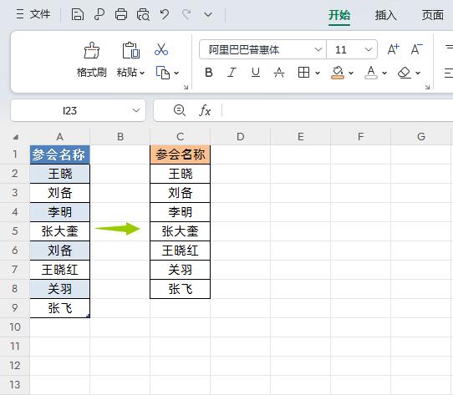Viewport: 453px width, 395px height.
Task: Expand the Paste options arrow
Action: (142, 73)
